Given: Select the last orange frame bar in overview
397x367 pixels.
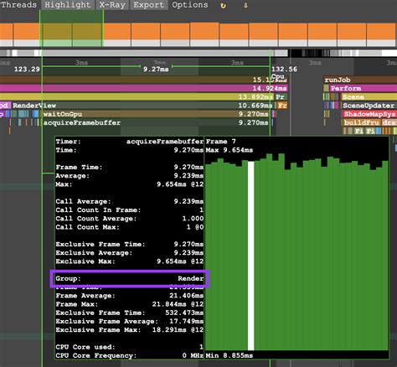Looking at the screenshot, I should coord(382,32).
